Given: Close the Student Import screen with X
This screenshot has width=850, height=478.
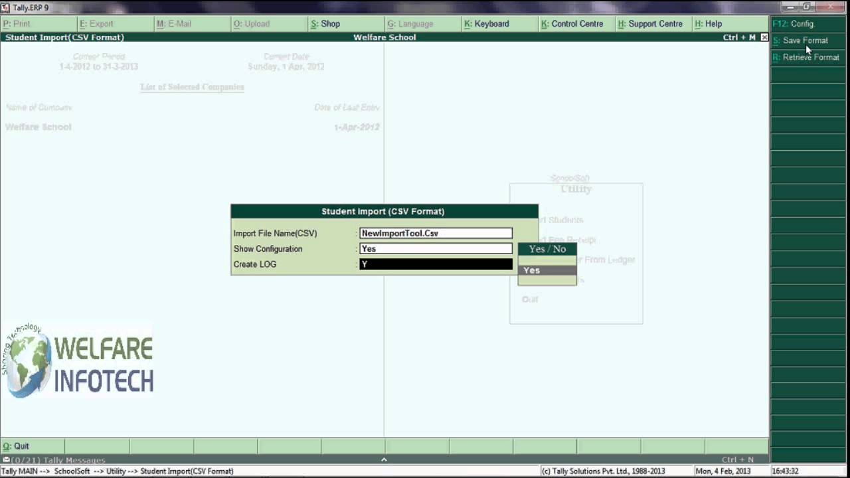Looking at the screenshot, I should (x=764, y=37).
